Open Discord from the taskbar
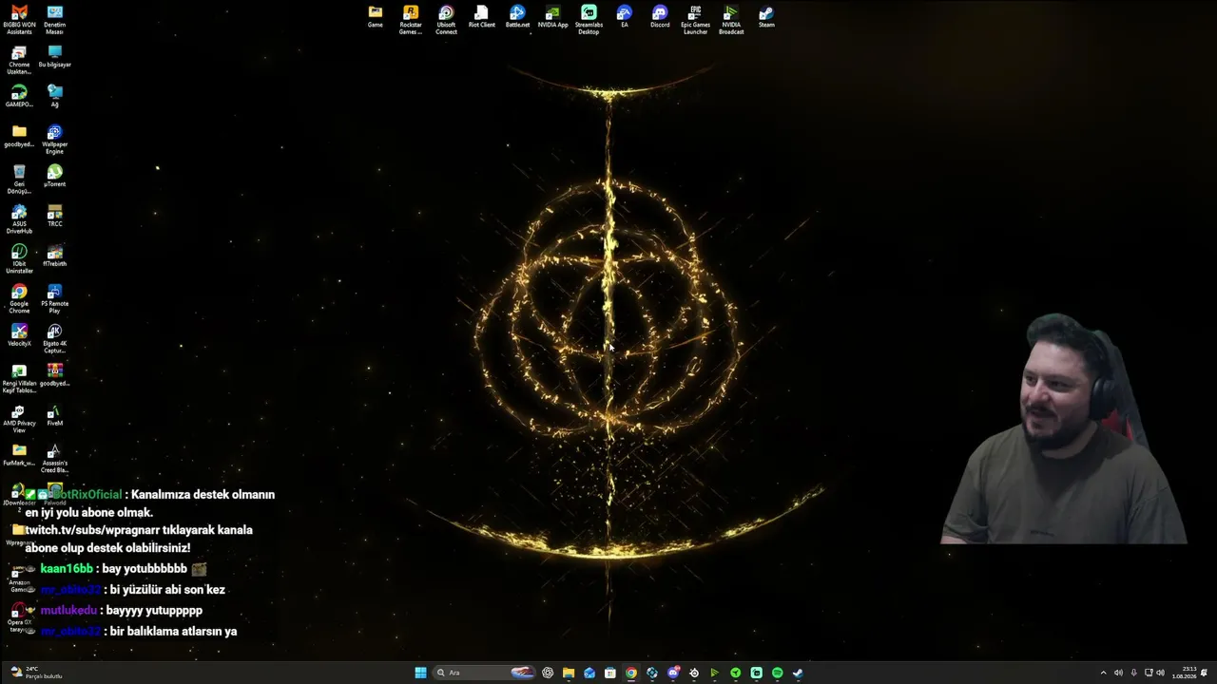Screen dimensions: 1217x684 [x=673, y=673]
